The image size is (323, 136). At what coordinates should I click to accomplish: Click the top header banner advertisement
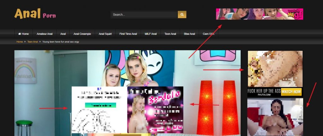coord(259,14)
